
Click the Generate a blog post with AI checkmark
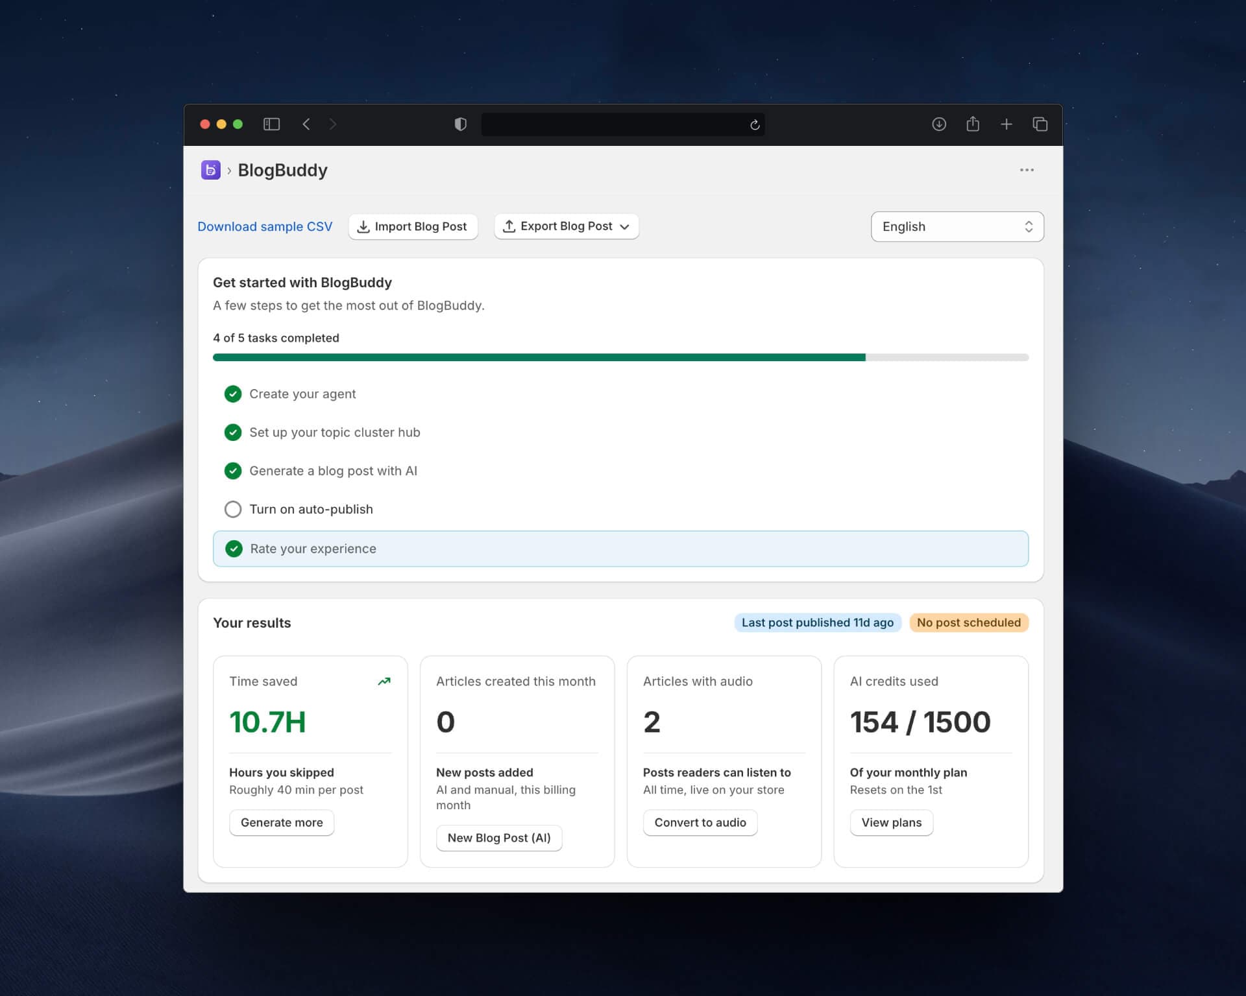coord(233,471)
